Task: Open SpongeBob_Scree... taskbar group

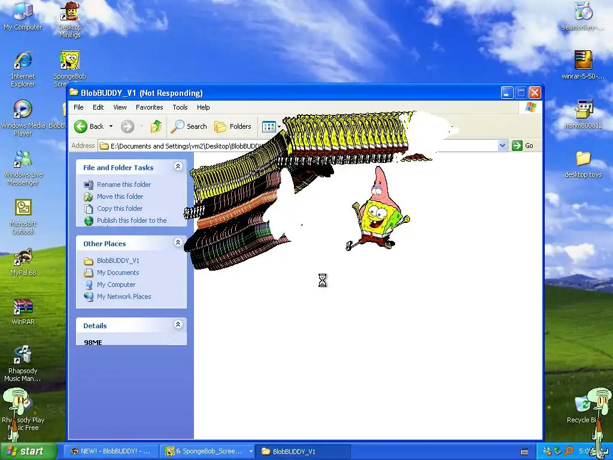Action: (x=208, y=451)
